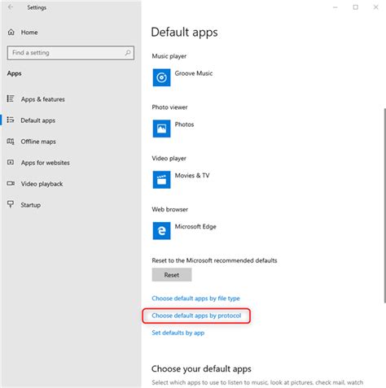Click the Find a setting search box
386x388 pixels.
pos(71,53)
